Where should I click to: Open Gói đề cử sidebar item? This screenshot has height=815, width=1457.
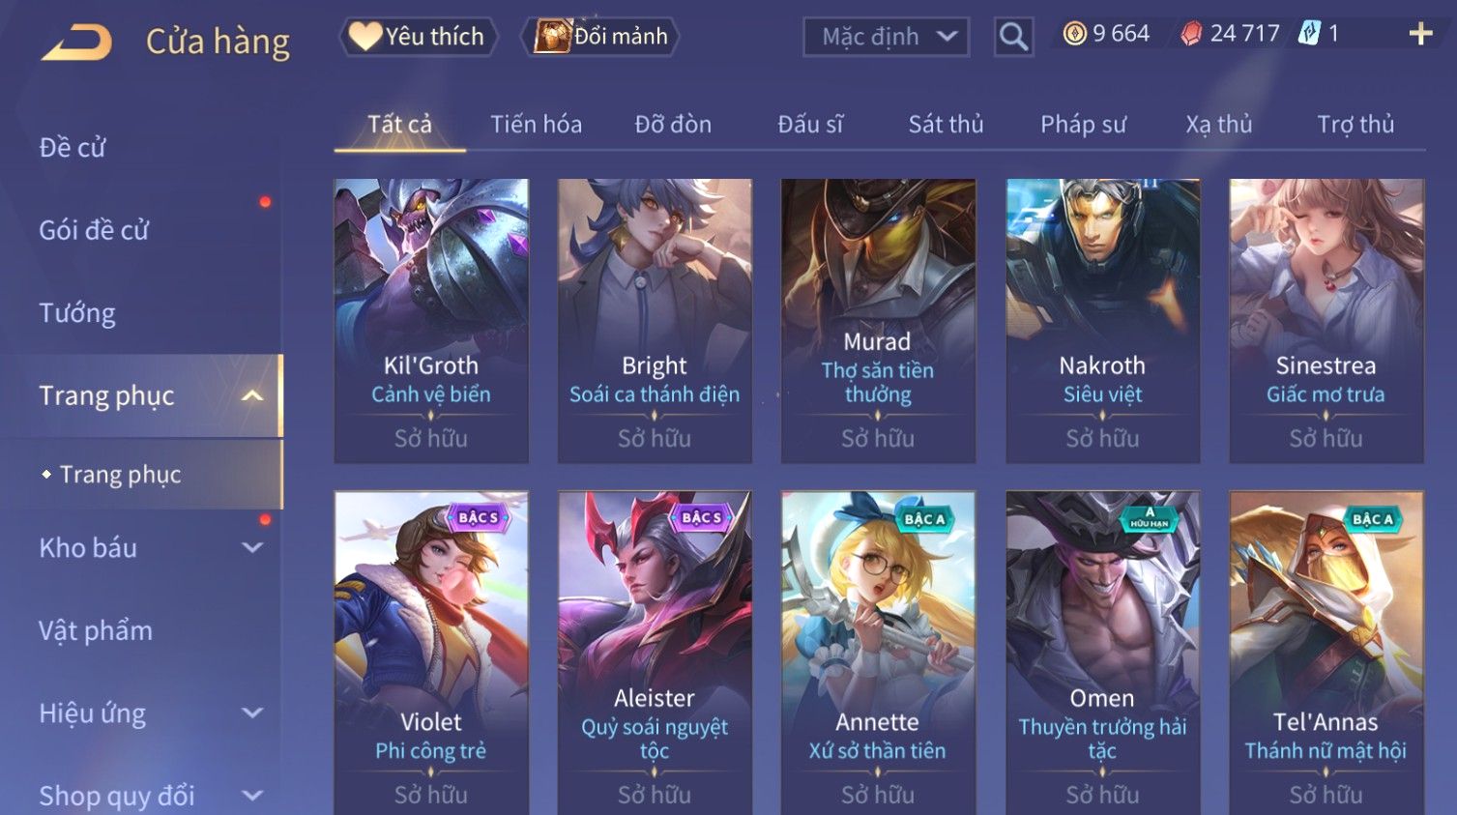(94, 230)
